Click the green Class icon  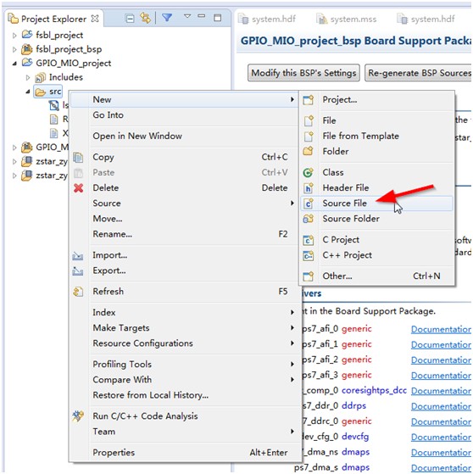(308, 173)
